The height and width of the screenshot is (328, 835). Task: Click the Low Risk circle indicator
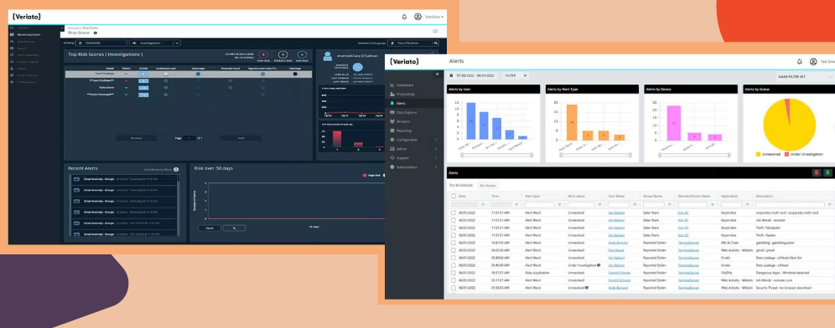302,54
